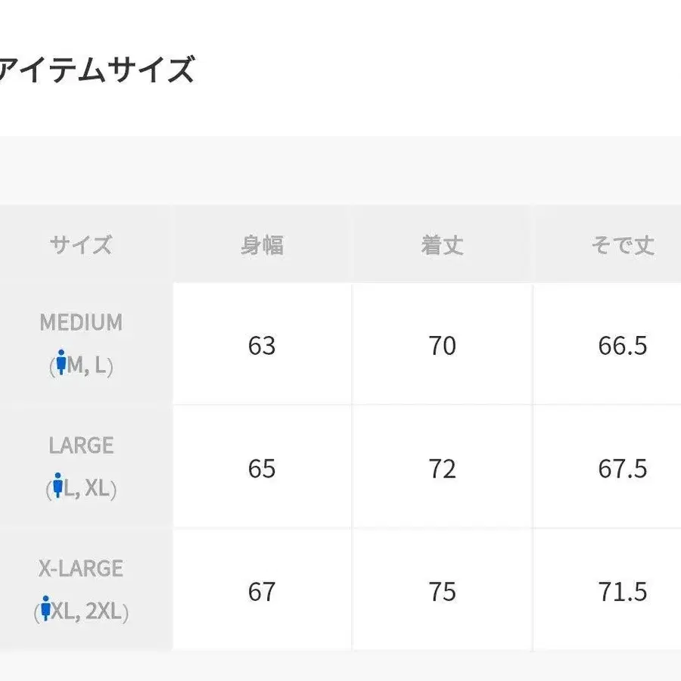
Task: Click the 身幅 column header
Action: 262,245
